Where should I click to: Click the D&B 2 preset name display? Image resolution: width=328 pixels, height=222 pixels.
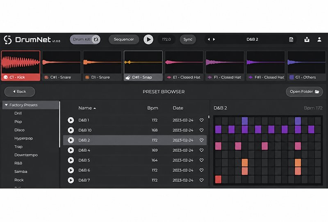pyautogui.click(x=252, y=39)
